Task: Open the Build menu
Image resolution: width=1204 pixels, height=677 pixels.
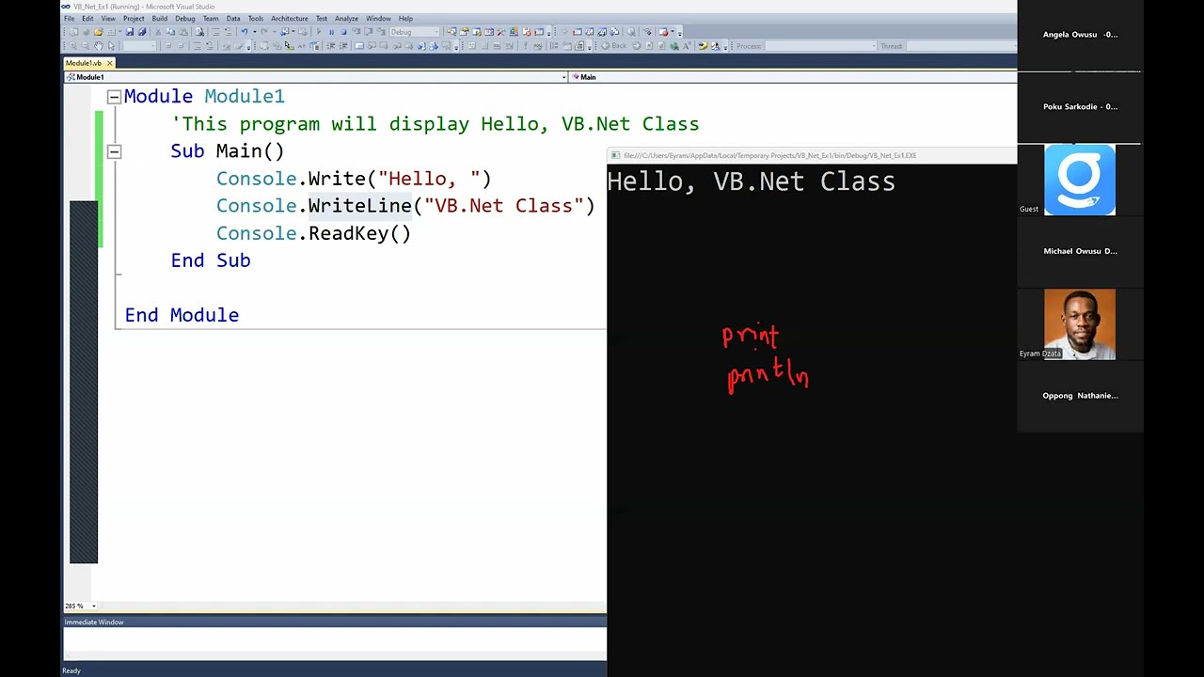Action: point(159,19)
